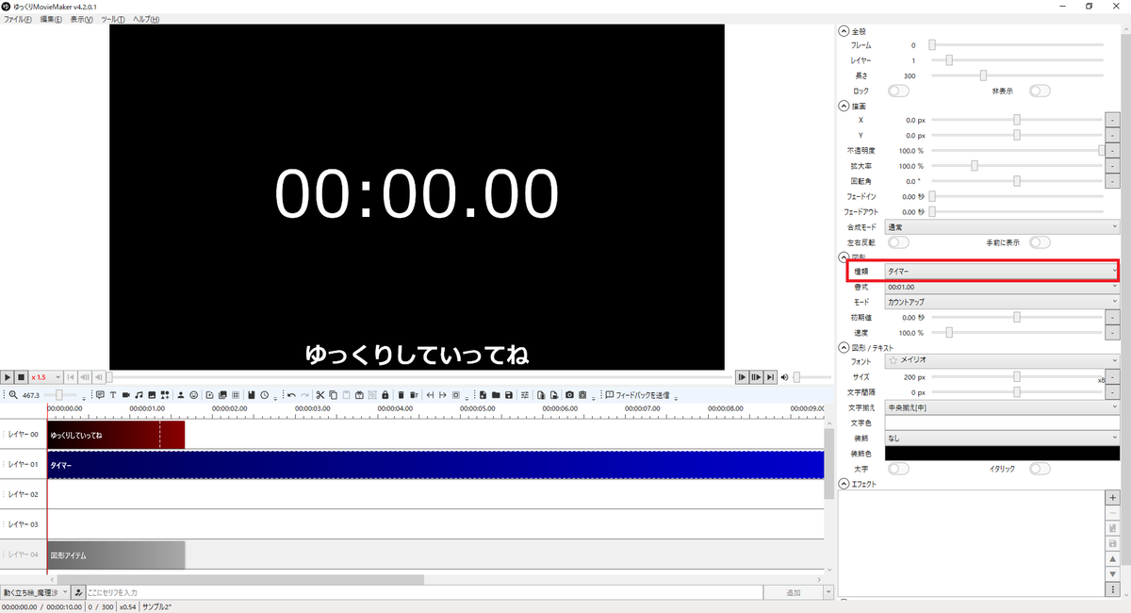Open the ツール(T) menu

[x=113, y=19]
